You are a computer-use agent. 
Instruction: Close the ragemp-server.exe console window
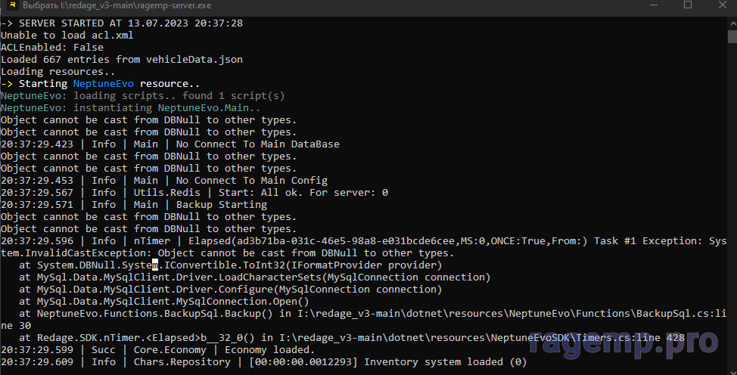point(722,5)
